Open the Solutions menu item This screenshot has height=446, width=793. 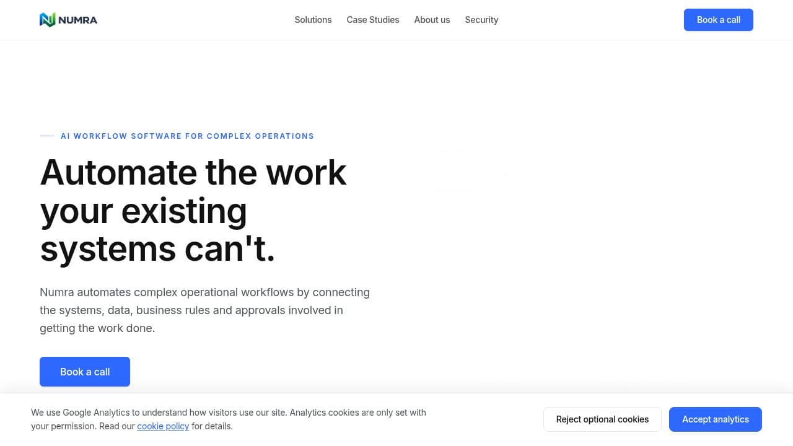[x=313, y=20]
